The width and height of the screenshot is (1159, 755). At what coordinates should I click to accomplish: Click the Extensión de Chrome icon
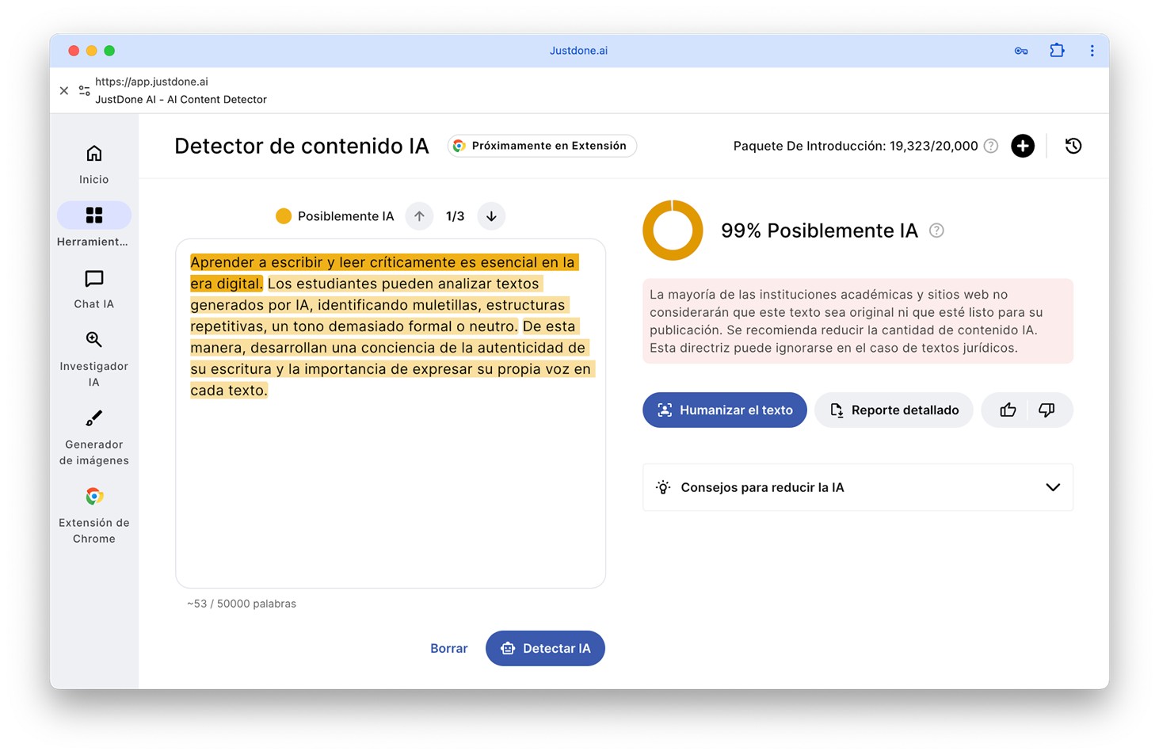point(93,496)
